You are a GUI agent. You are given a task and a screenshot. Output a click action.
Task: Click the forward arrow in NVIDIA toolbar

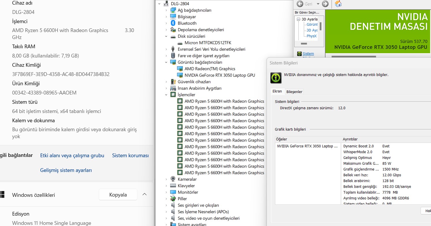pos(325,4)
